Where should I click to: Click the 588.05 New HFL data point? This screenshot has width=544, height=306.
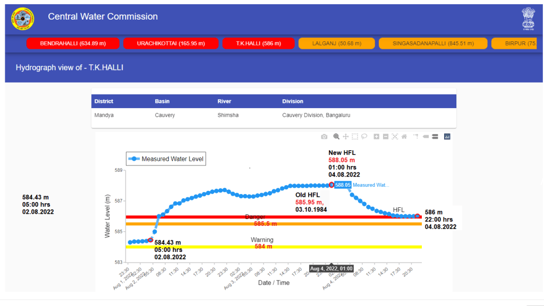(330, 185)
